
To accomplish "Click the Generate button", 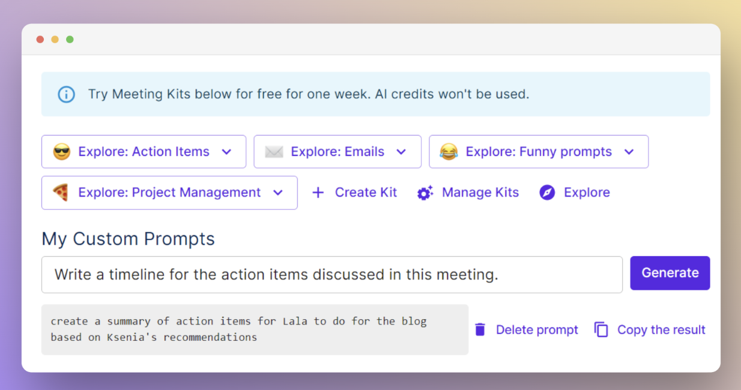I will pyautogui.click(x=670, y=273).
